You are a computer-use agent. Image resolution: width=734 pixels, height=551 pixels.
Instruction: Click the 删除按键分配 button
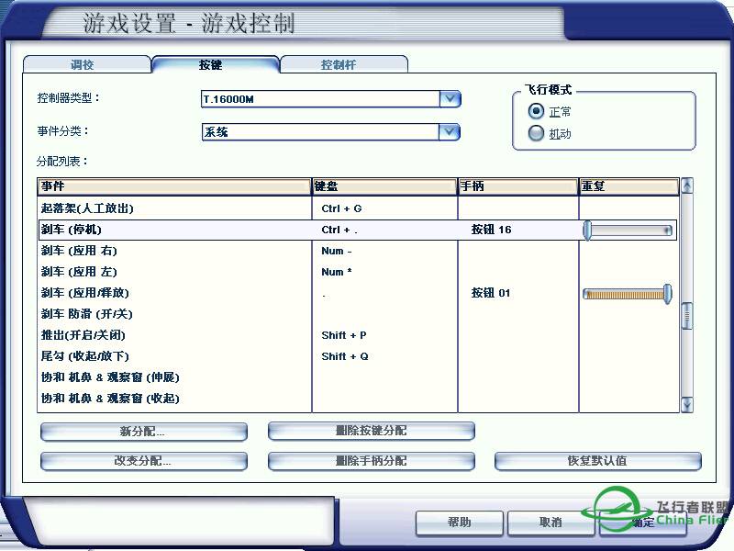(371, 431)
